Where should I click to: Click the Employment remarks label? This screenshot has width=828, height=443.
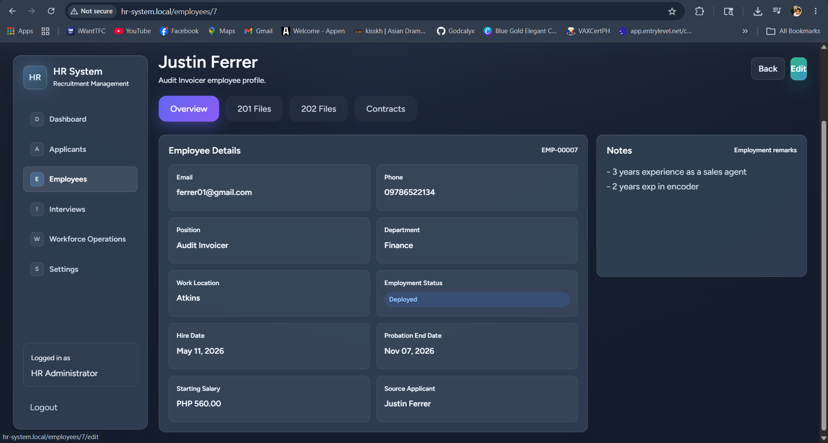(765, 150)
